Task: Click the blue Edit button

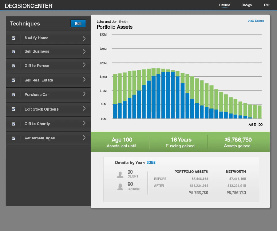Action: coord(78,23)
